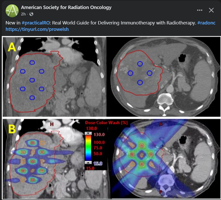
Task: Visit the American Society for Radiation Oncology page name
Action: tap(66, 7)
